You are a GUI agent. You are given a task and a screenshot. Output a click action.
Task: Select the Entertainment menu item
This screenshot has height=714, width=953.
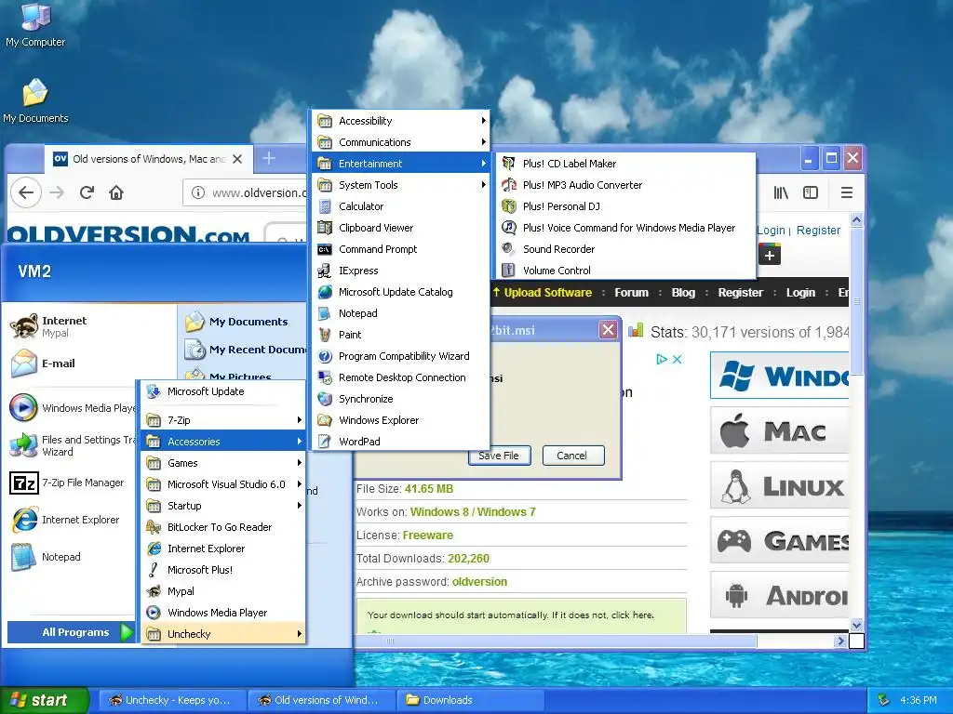point(401,164)
